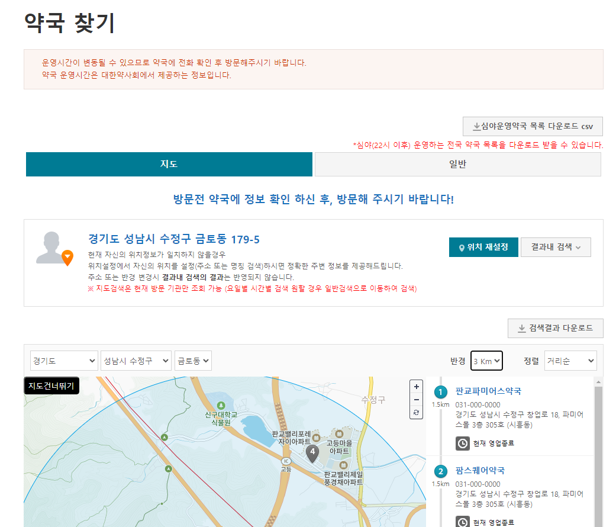Open the 성남시 수정구 district dropdown

tap(136, 361)
